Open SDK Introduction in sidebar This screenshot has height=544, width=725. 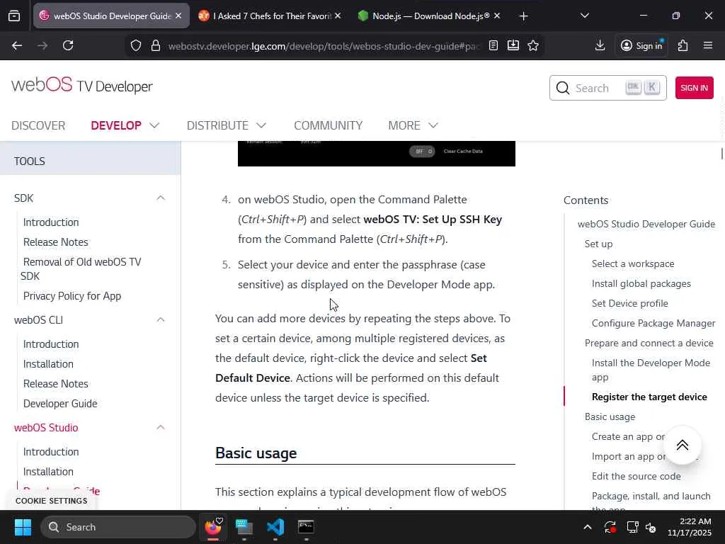click(51, 222)
